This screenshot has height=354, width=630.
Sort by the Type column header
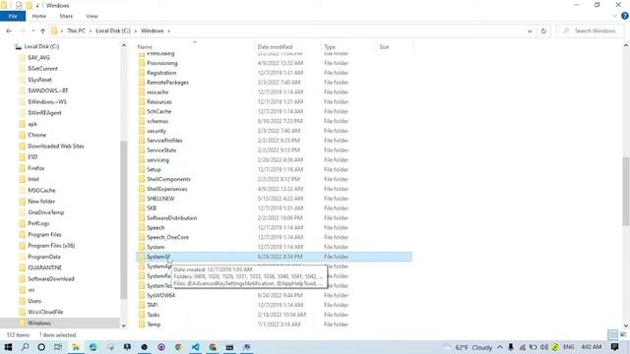[330, 47]
